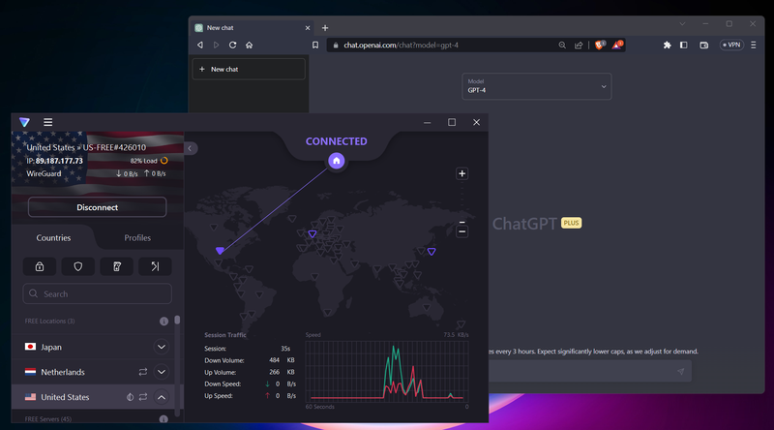Select Netherlands country row
774x430 pixels.
coord(93,372)
